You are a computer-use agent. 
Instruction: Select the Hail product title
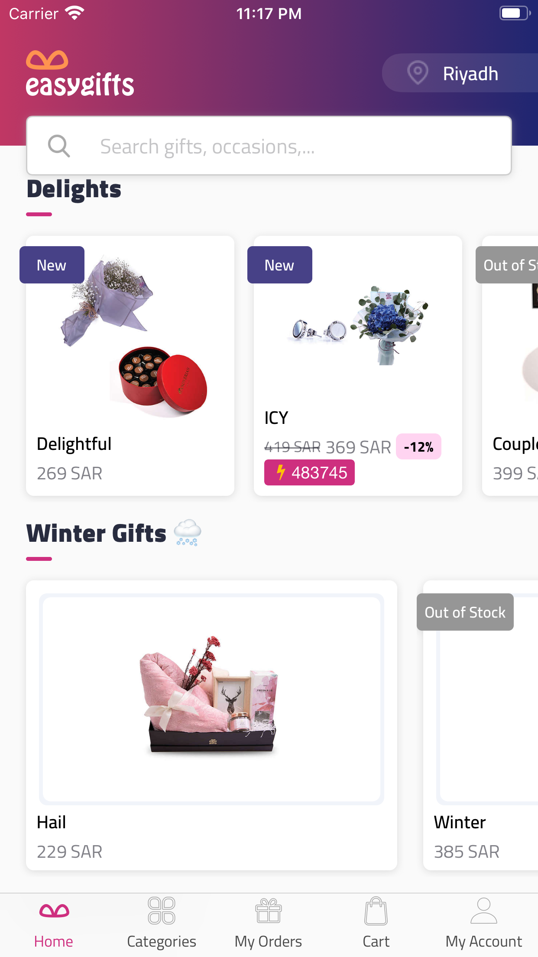tap(52, 822)
